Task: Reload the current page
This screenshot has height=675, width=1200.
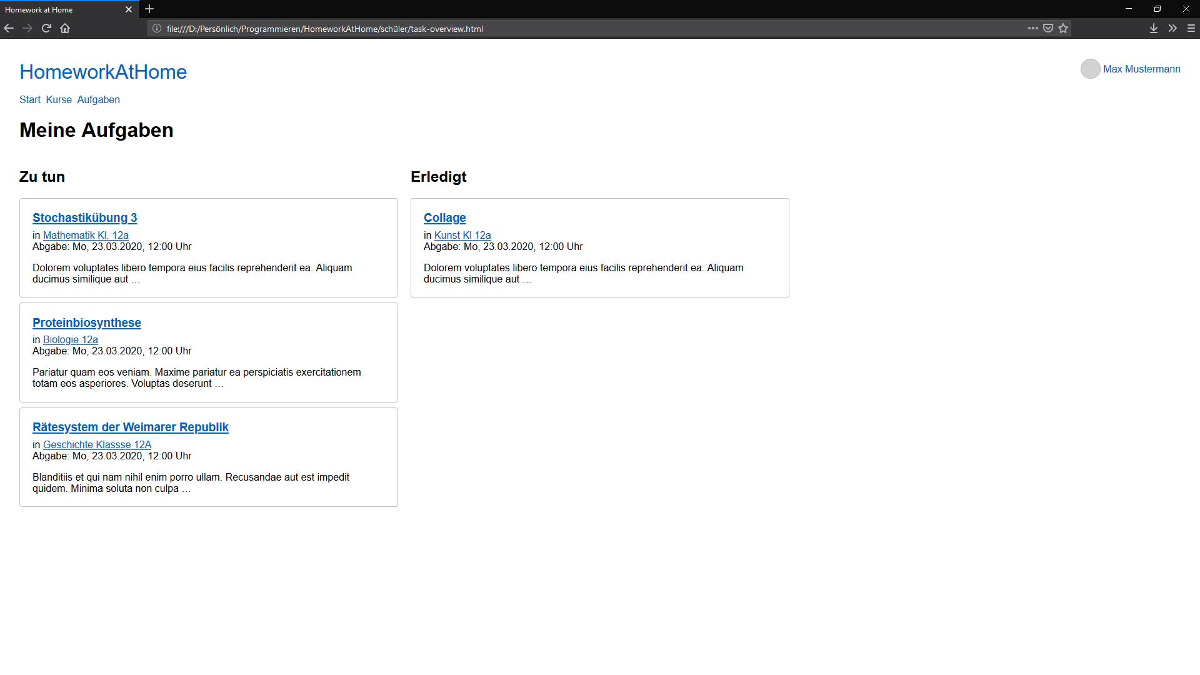Action: pos(46,28)
